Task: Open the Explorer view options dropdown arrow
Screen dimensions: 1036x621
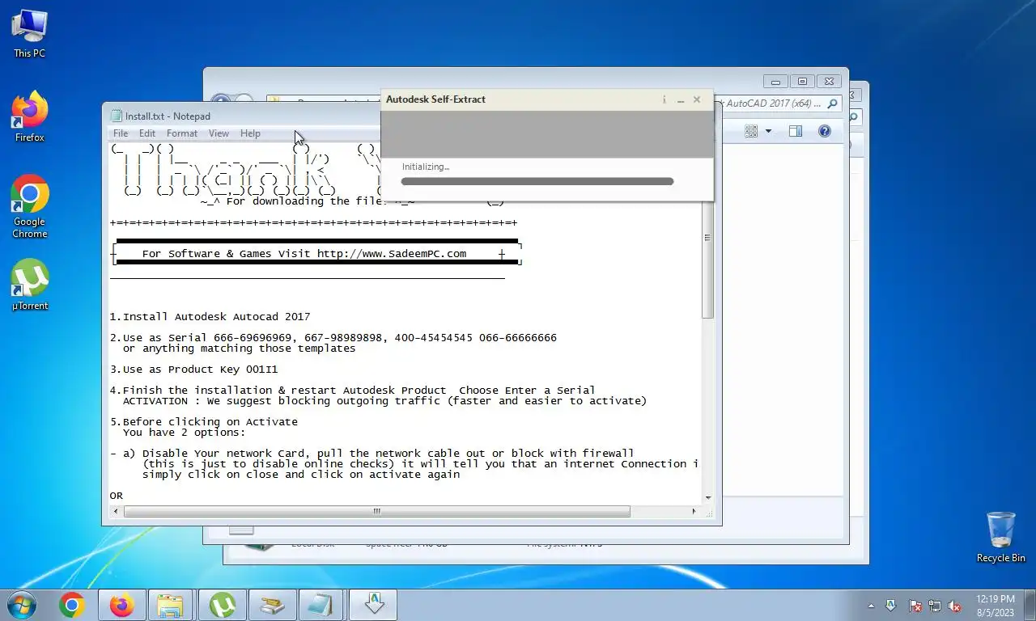Action: [x=768, y=131]
